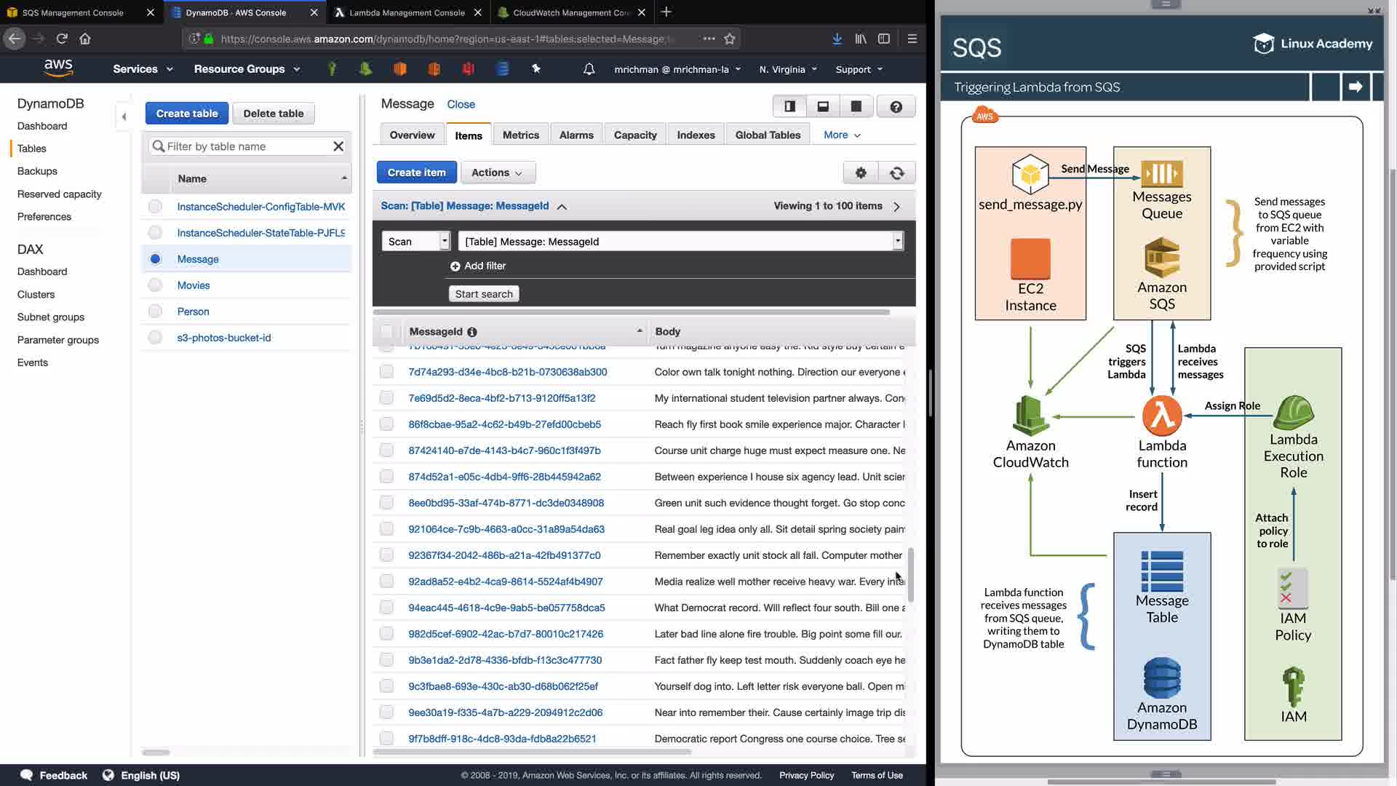
Task: Click the settings gear icon above items table
Action: 861,172
